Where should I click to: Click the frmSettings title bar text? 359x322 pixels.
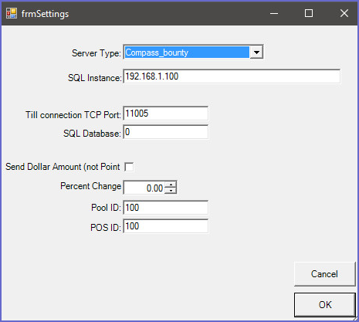coord(45,14)
